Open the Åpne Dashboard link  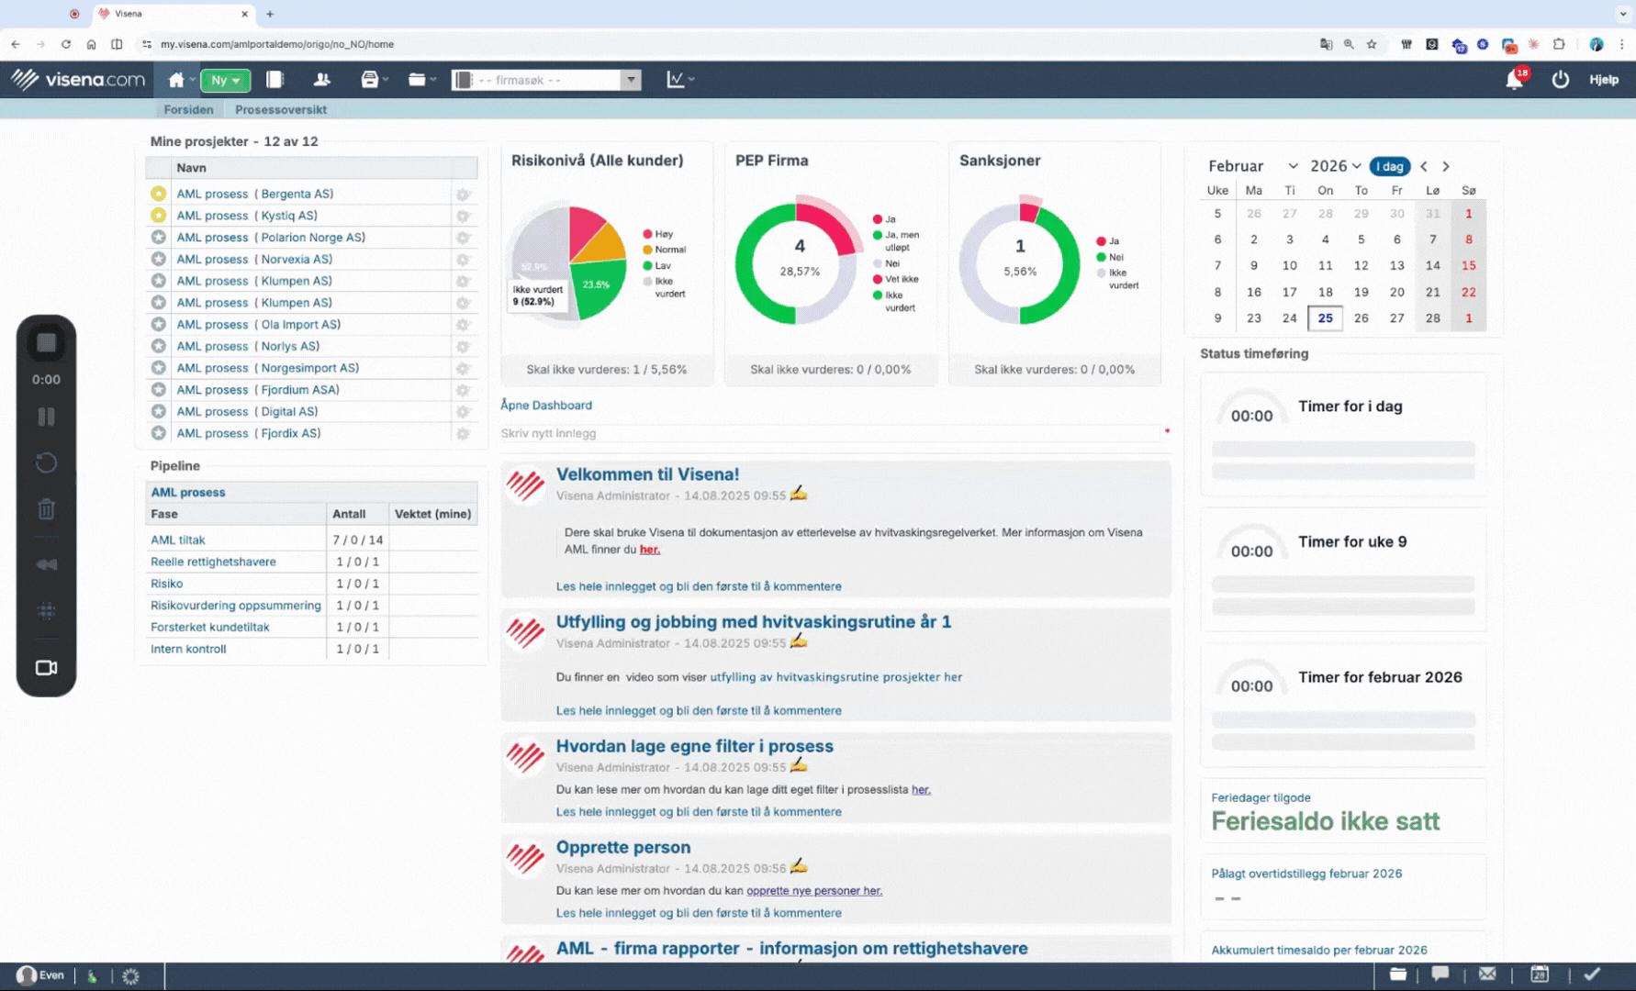(546, 405)
